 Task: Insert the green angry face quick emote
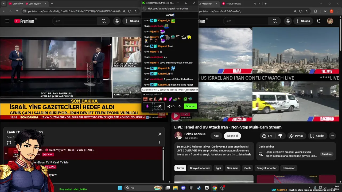coord(185,99)
